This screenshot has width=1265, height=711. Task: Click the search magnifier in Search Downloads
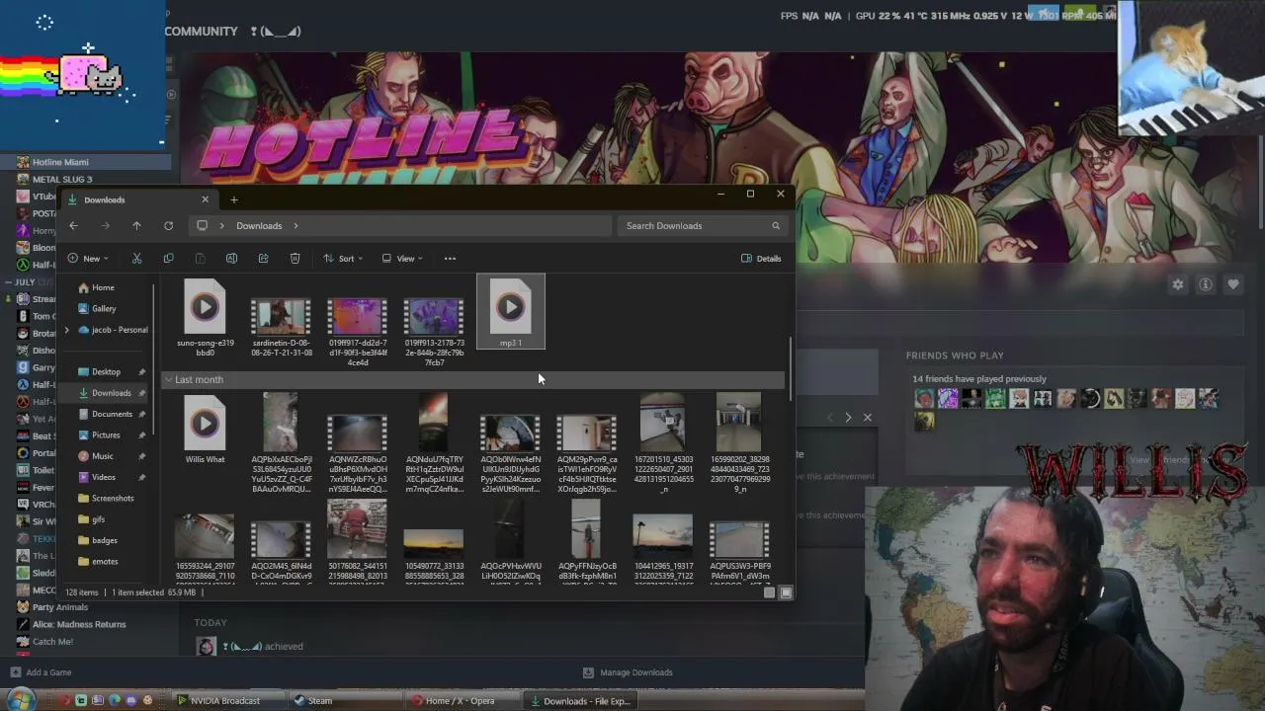(776, 226)
